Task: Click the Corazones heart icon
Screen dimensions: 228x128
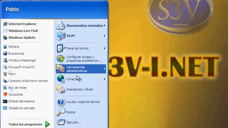Action: click(5, 95)
